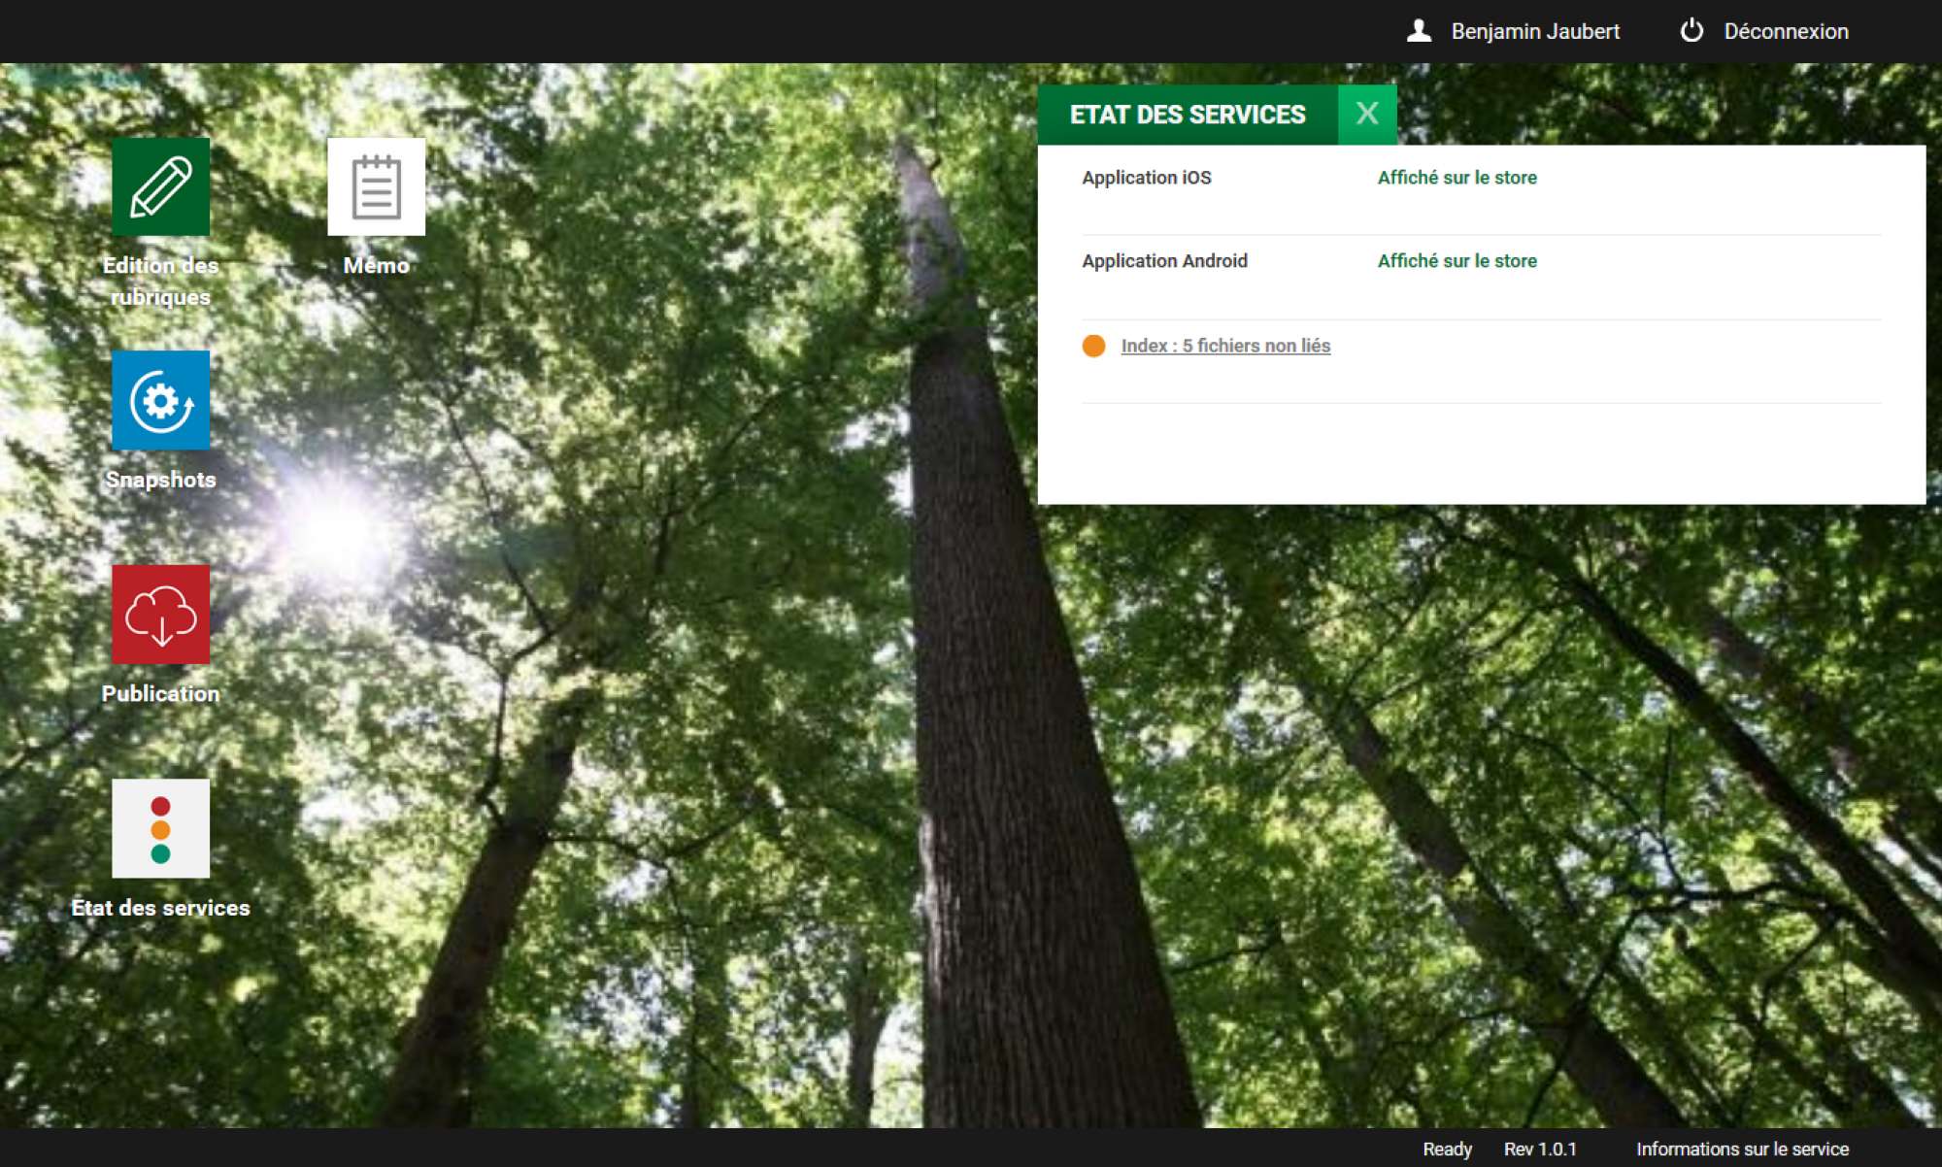Launch the Snapshots gear icon
The height and width of the screenshot is (1167, 1942).
(160, 400)
